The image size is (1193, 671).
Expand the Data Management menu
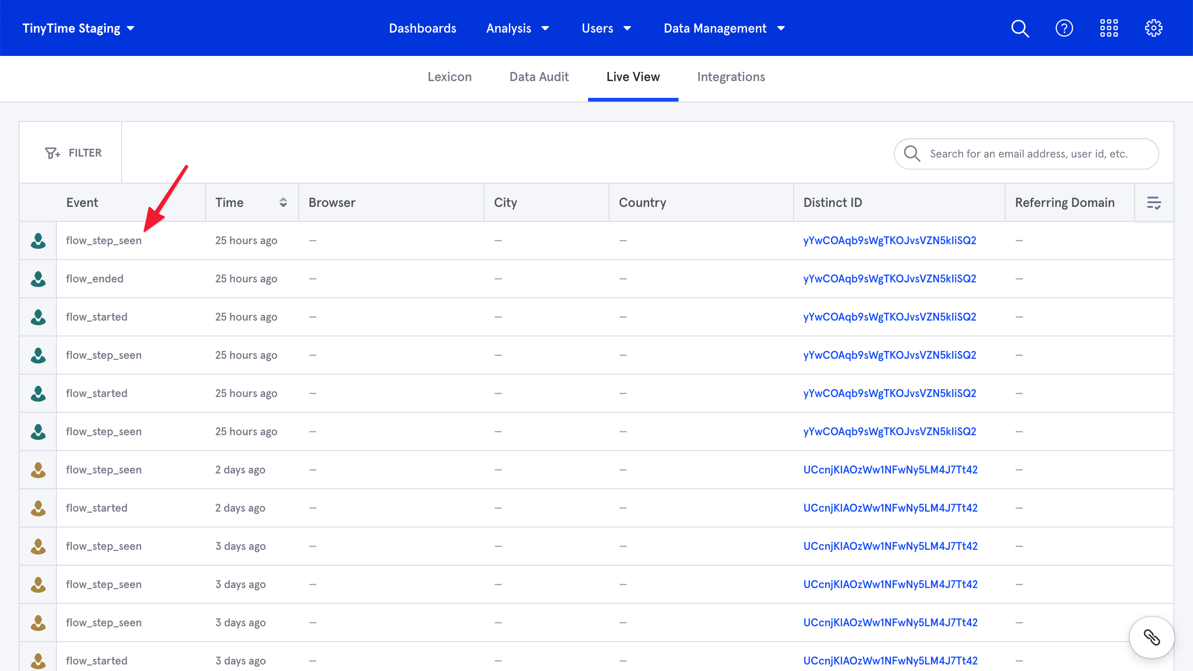(724, 28)
